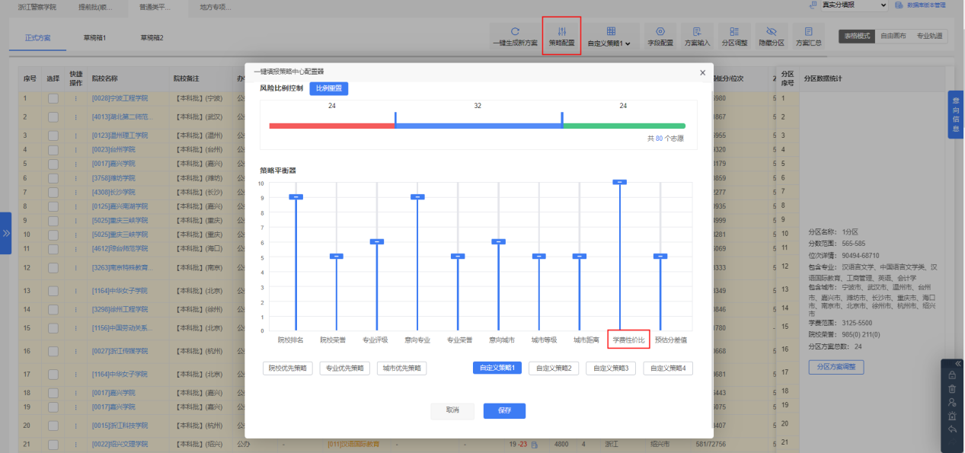
Task: Collapse the right side panel via chevron arrow
Action: [958, 363]
